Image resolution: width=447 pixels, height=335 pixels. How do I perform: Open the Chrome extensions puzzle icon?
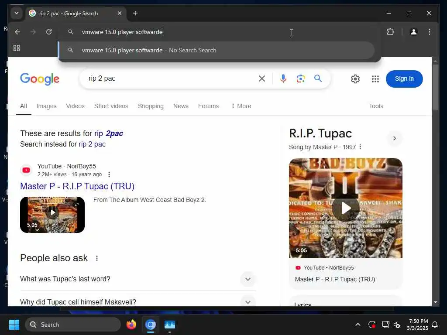(390, 31)
